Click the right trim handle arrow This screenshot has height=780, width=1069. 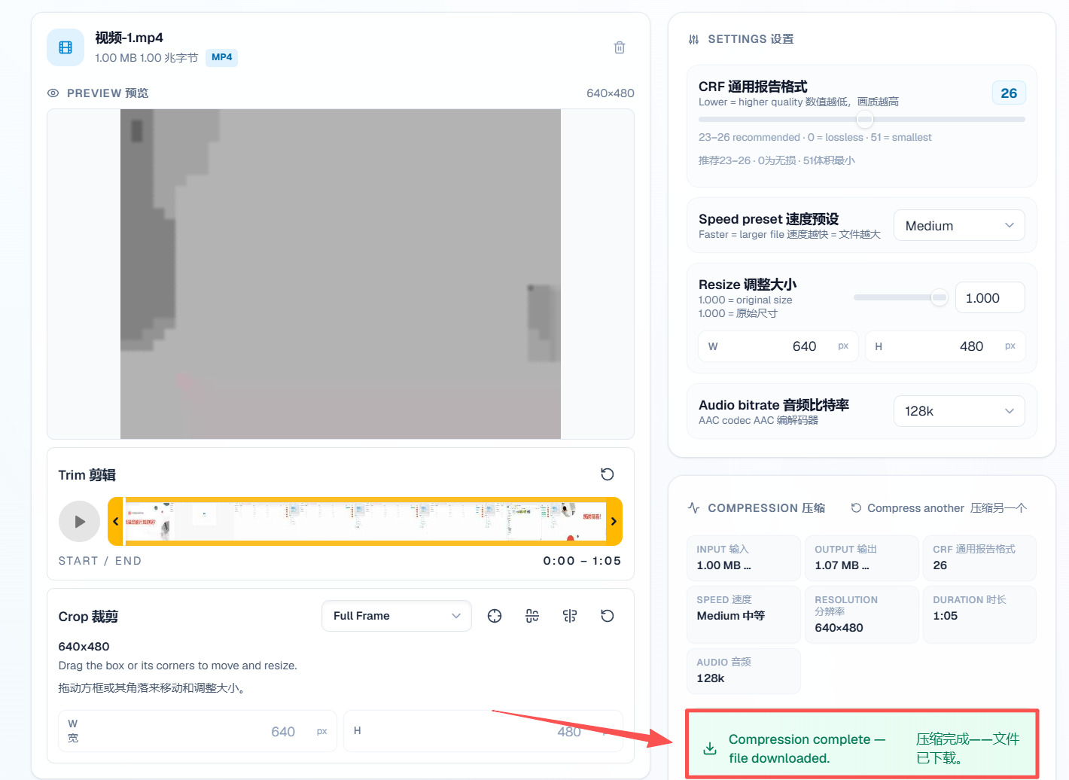pos(614,521)
